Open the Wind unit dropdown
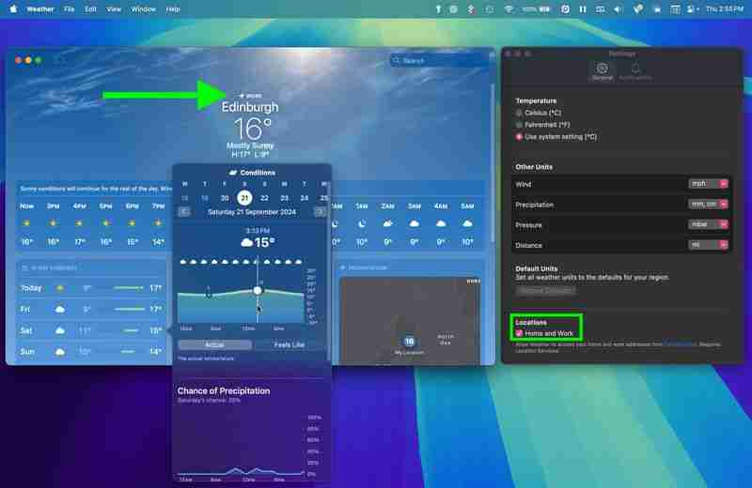The image size is (752, 488). [709, 184]
